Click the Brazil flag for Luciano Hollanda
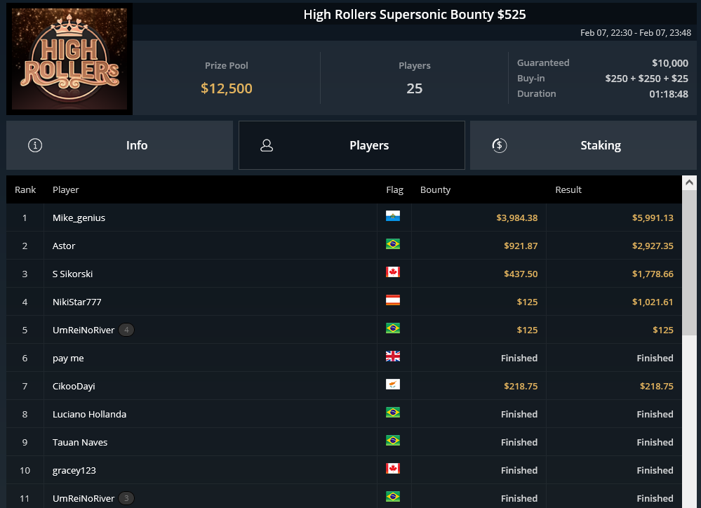This screenshot has height=508, width=701. (393, 413)
